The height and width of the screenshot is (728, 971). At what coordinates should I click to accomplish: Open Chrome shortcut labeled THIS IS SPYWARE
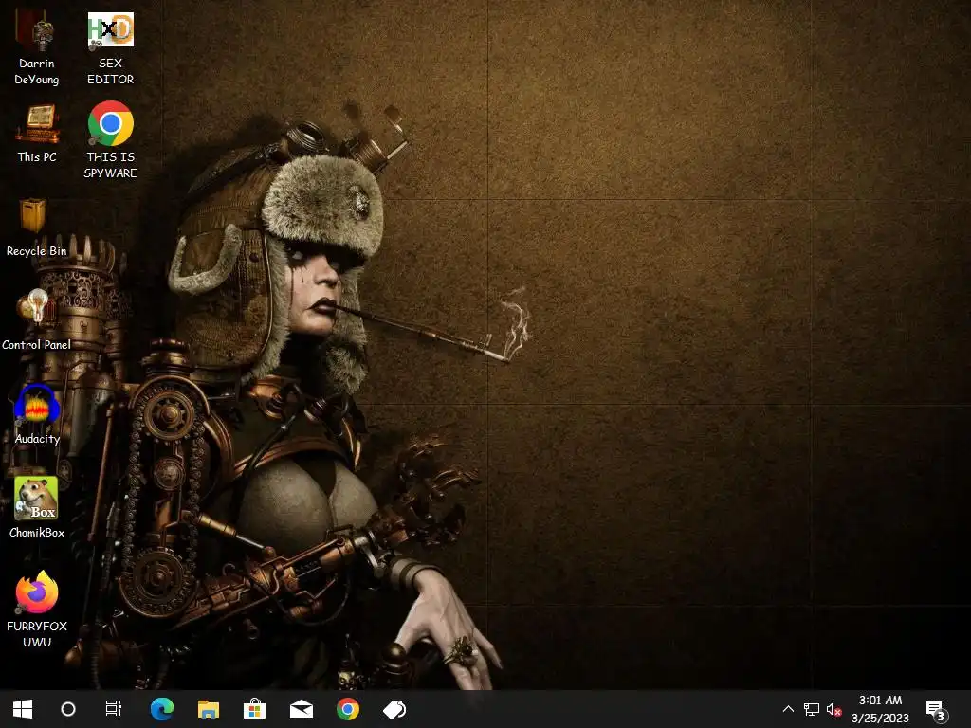110,140
